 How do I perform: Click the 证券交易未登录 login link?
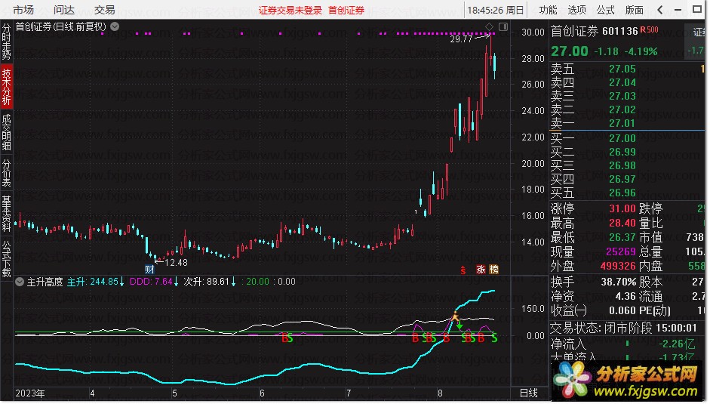pos(290,10)
